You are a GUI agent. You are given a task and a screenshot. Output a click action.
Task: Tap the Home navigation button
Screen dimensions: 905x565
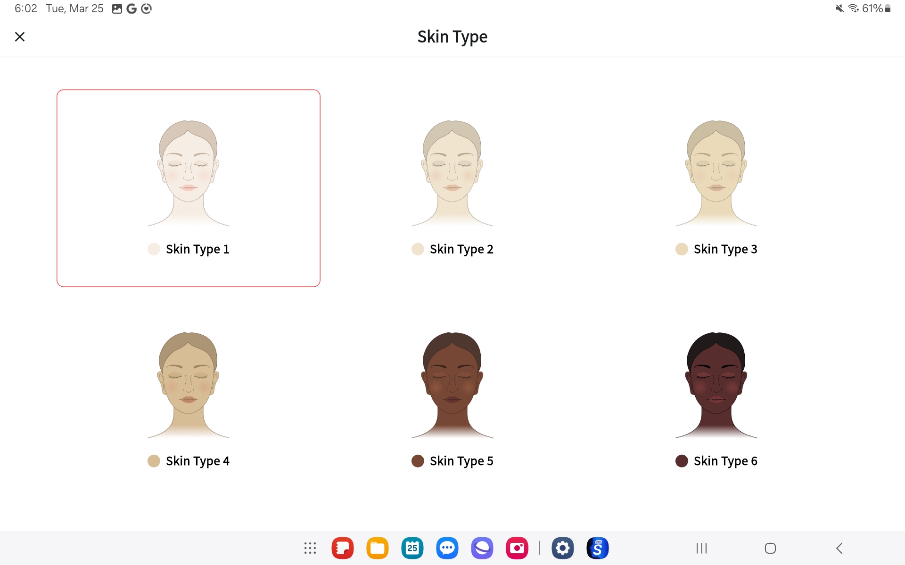click(770, 548)
